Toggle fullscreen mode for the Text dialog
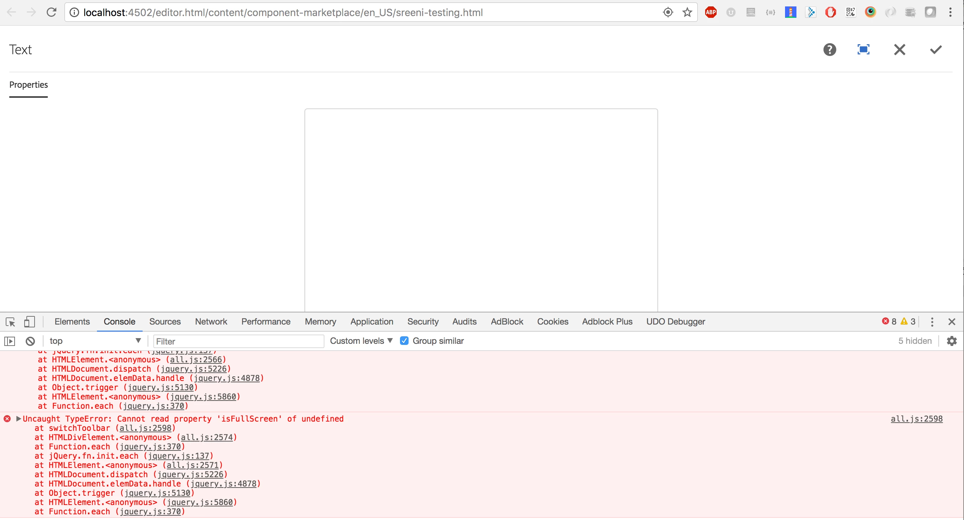Screen dimensions: 964x520 tap(863, 50)
